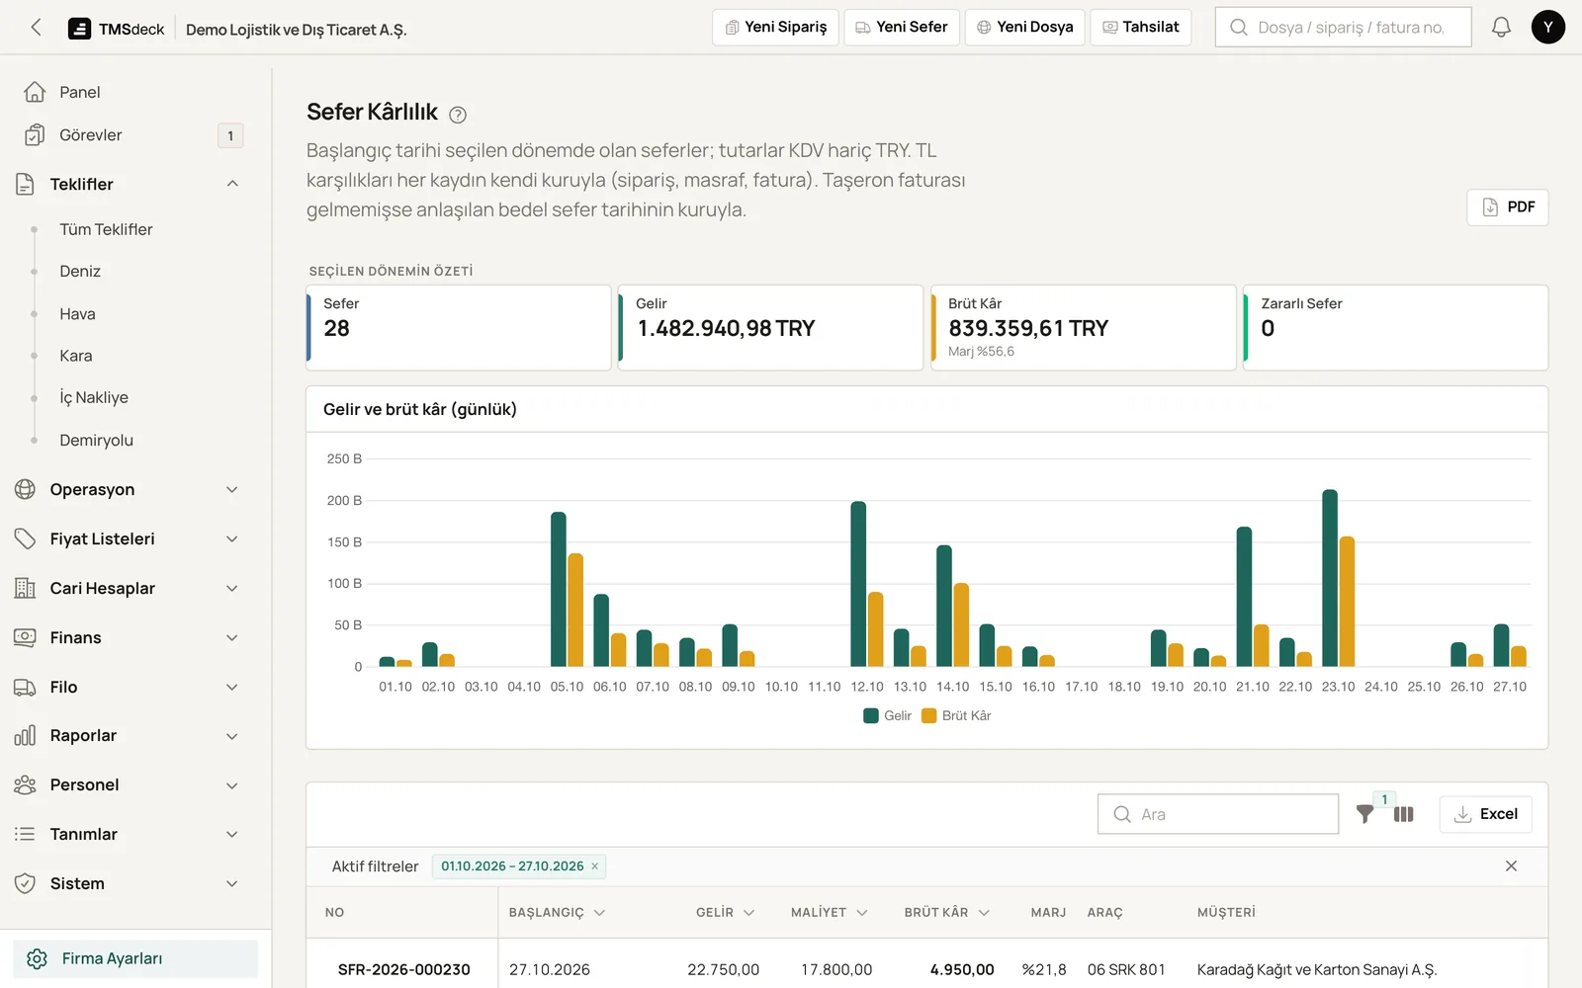Open user avatar Y menu
This screenshot has width=1582, height=988.
(x=1548, y=28)
